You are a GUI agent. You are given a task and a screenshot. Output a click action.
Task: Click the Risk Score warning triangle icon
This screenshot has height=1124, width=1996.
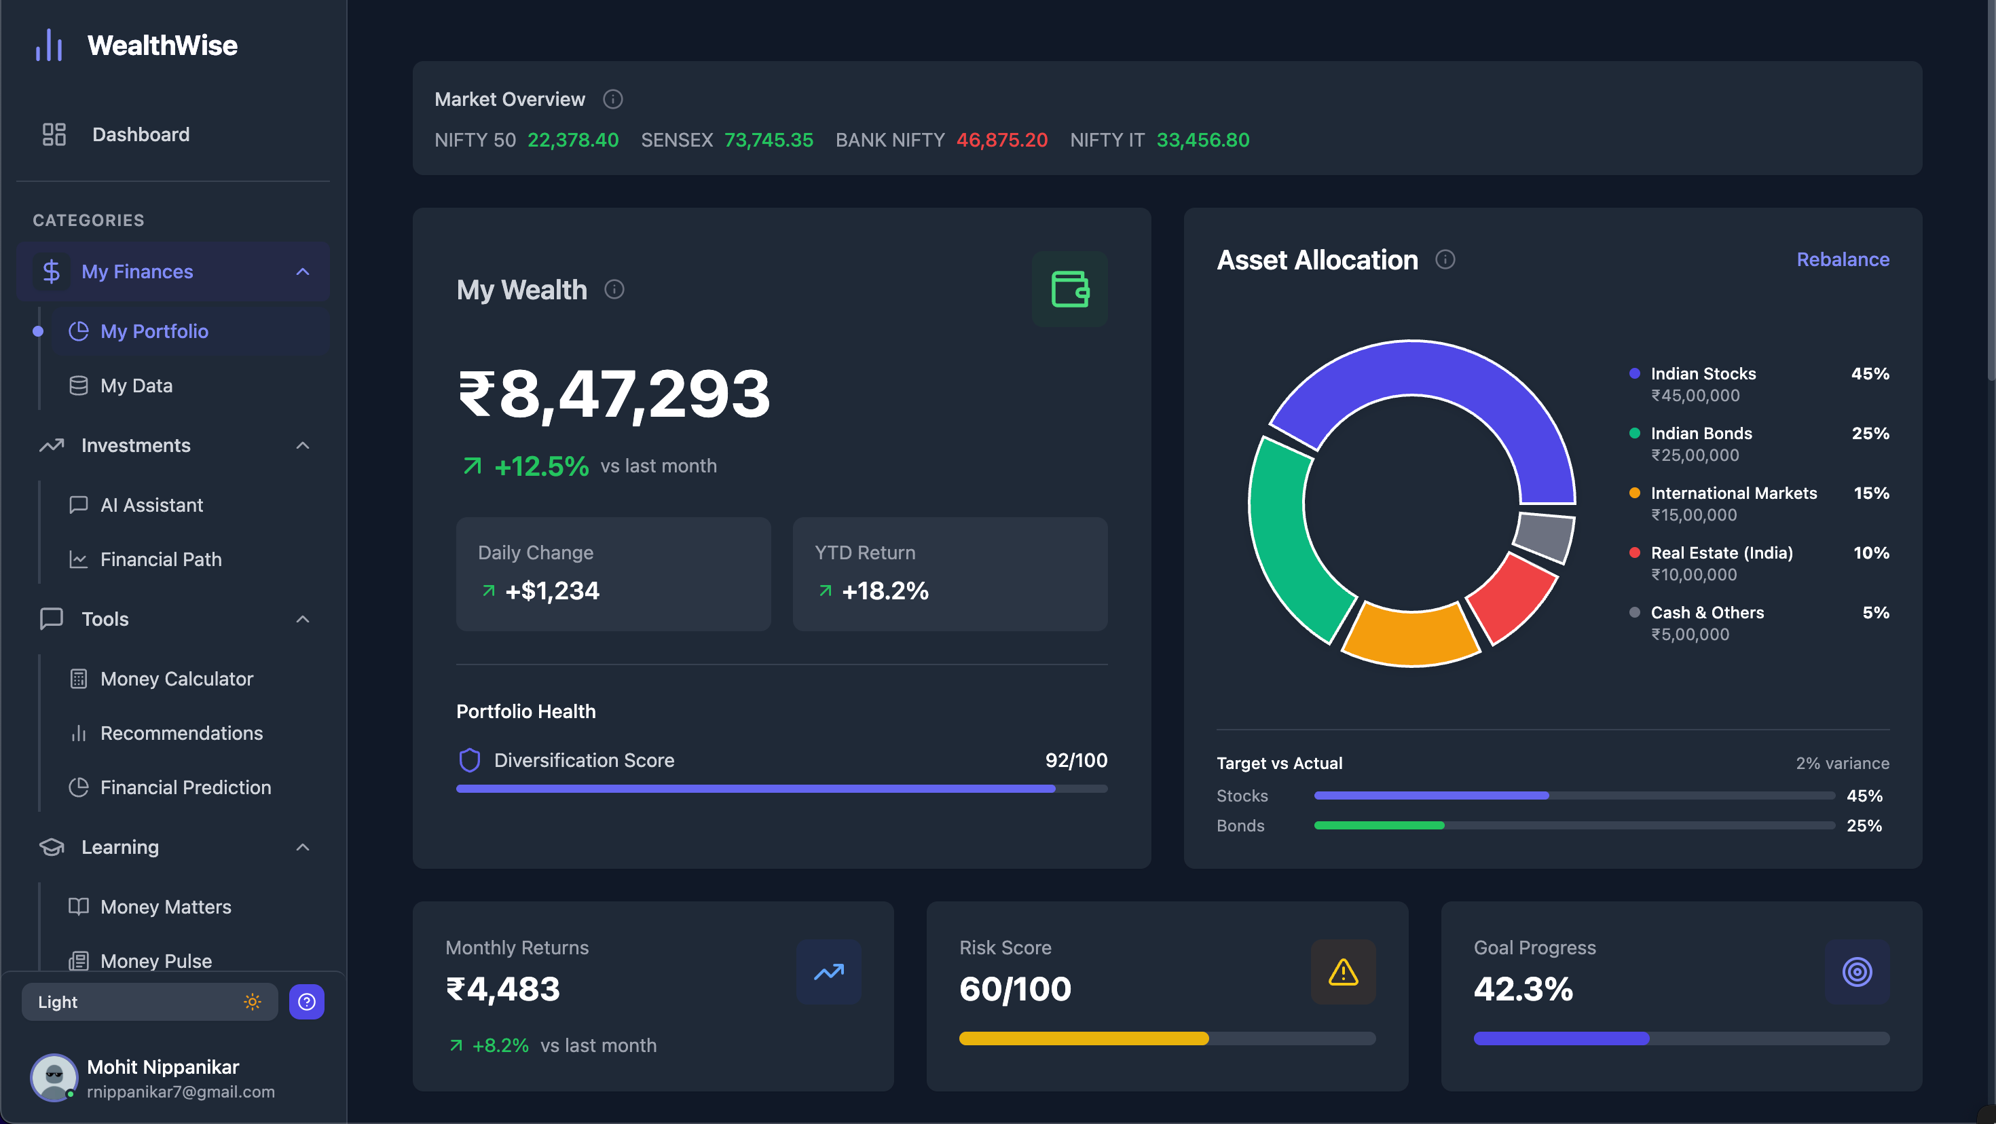tap(1342, 971)
